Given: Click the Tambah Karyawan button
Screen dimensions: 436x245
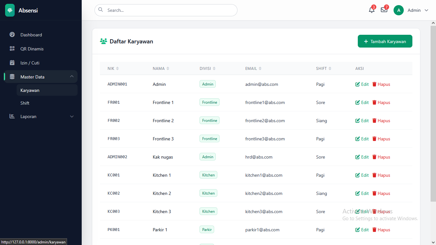Looking at the screenshot, I should (385, 41).
